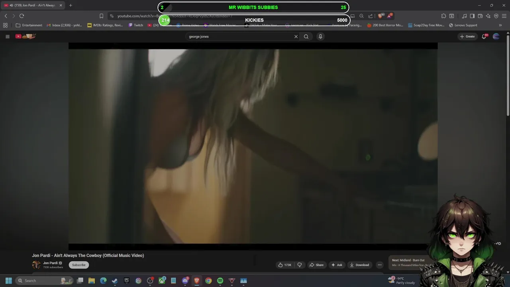The width and height of the screenshot is (510, 287).
Task: Clear the YouTube search box text
Action: pyautogui.click(x=296, y=36)
